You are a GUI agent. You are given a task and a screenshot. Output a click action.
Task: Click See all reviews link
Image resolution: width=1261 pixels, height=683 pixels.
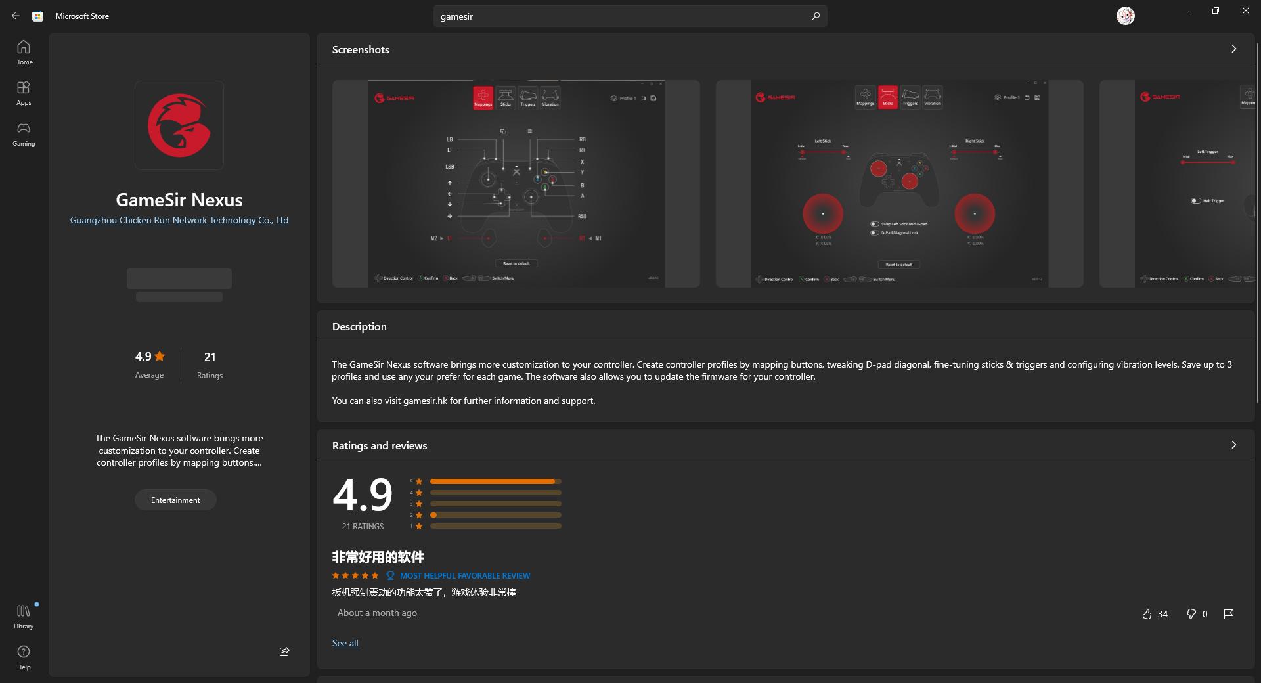click(345, 643)
